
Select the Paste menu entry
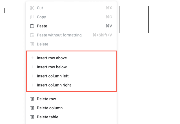pos(42,26)
